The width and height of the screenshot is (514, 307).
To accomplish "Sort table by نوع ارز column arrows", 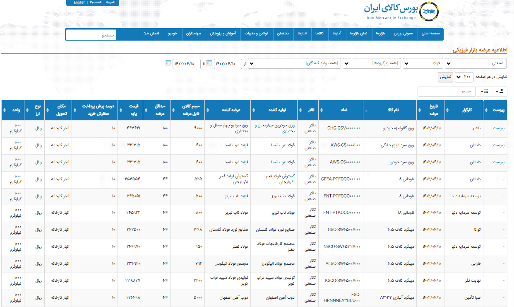I will 28,110.
